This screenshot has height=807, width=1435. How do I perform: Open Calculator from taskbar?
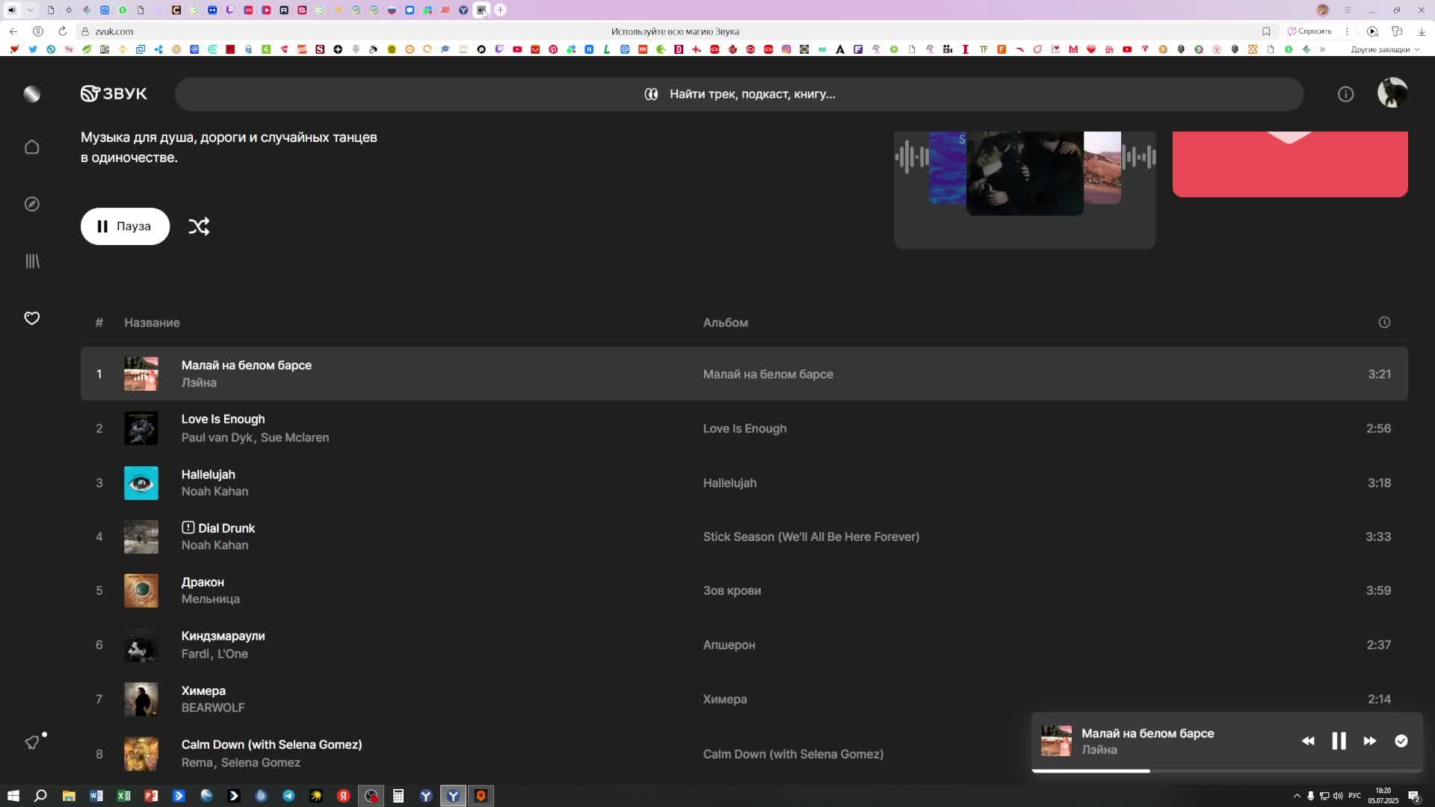click(398, 796)
